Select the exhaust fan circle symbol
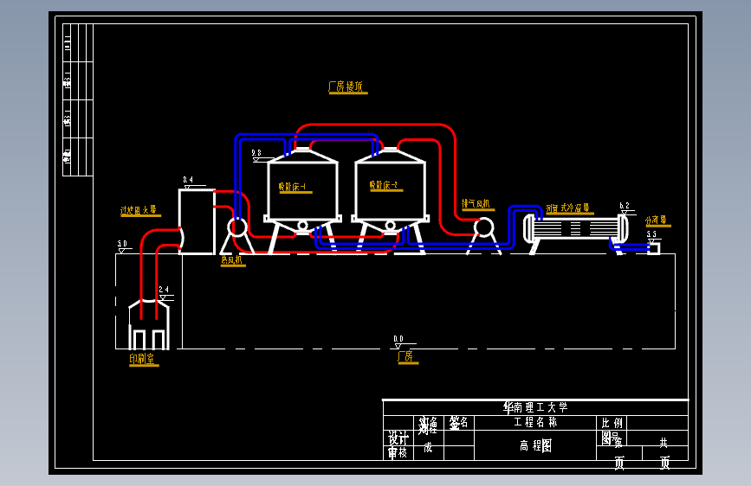The width and height of the screenshot is (751, 486). click(484, 227)
